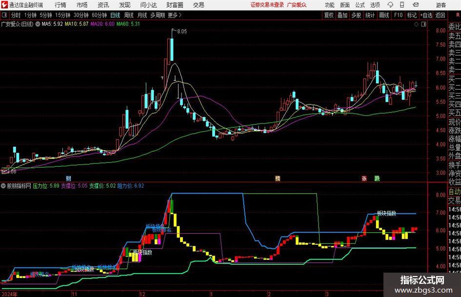Click the MA20: 6.00 label
The width and height of the screenshot is (461, 297).
tap(102, 24)
